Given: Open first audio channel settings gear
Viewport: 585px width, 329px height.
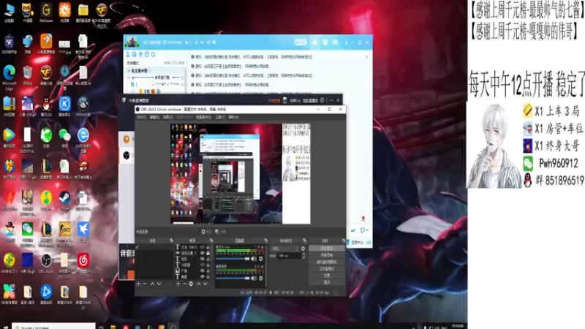Looking at the screenshot, I should [x=261, y=259].
